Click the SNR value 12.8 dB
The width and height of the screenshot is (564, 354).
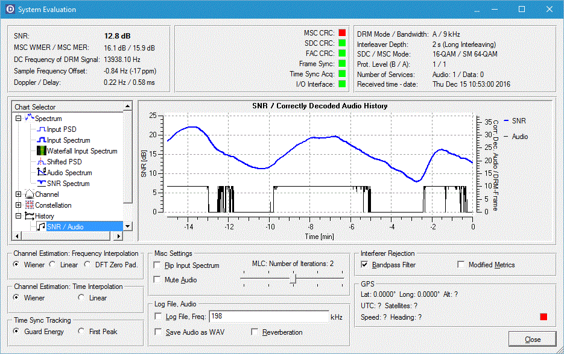pos(117,36)
